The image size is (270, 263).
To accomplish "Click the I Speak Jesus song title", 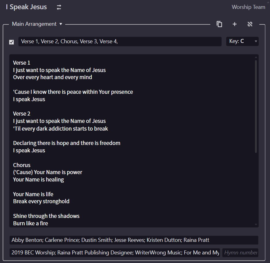I will (x=26, y=7).
